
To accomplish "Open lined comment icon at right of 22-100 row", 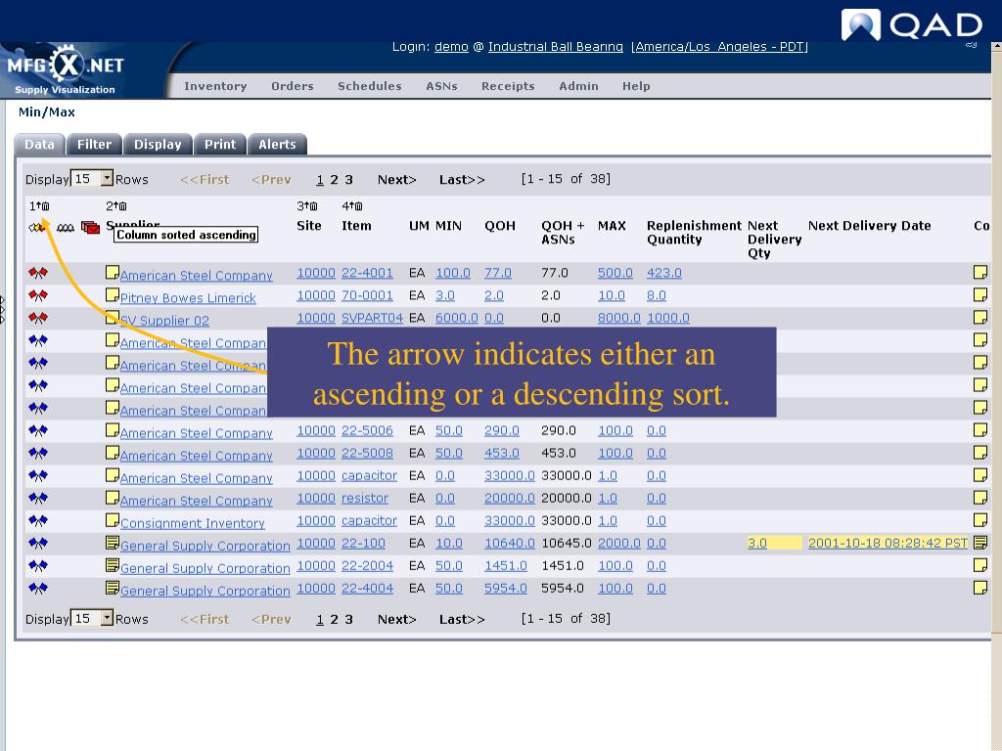I will 980,543.
